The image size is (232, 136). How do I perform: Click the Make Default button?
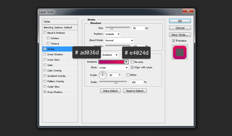tap(110, 91)
